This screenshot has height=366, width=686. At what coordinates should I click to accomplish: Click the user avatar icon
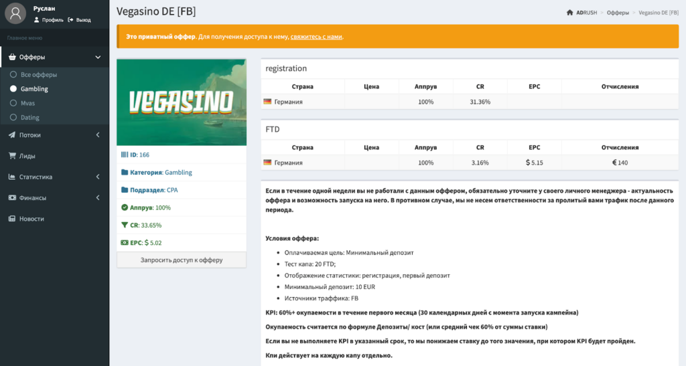(x=15, y=13)
